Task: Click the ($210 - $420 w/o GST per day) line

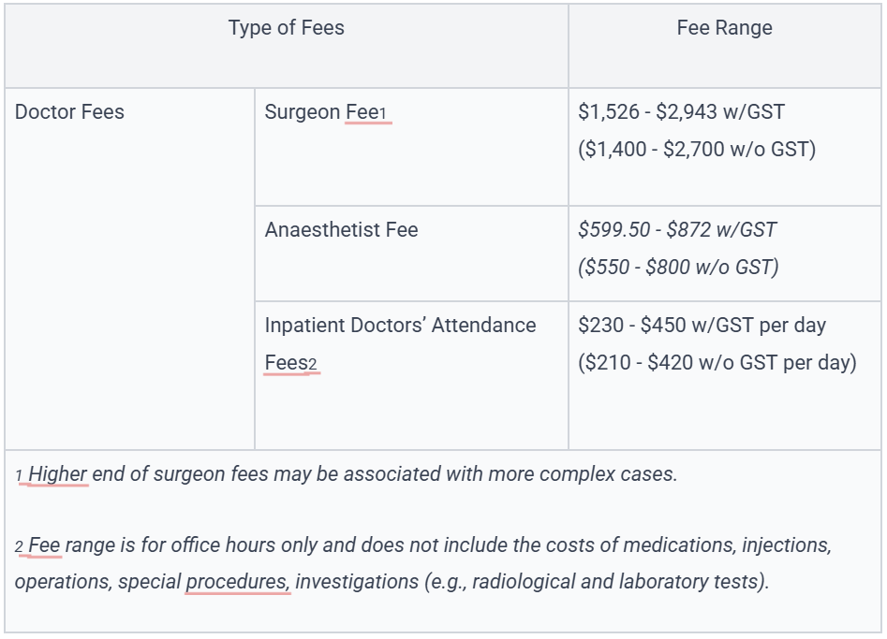Action: coord(717,363)
